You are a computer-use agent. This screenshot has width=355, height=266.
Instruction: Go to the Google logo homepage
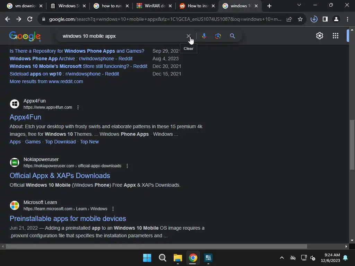(x=25, y=36)
